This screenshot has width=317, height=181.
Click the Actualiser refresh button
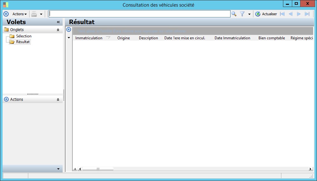[266, 14]
